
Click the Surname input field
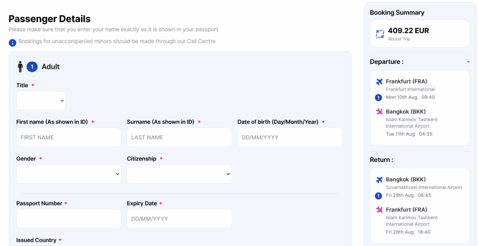click(x=179, y=137)
